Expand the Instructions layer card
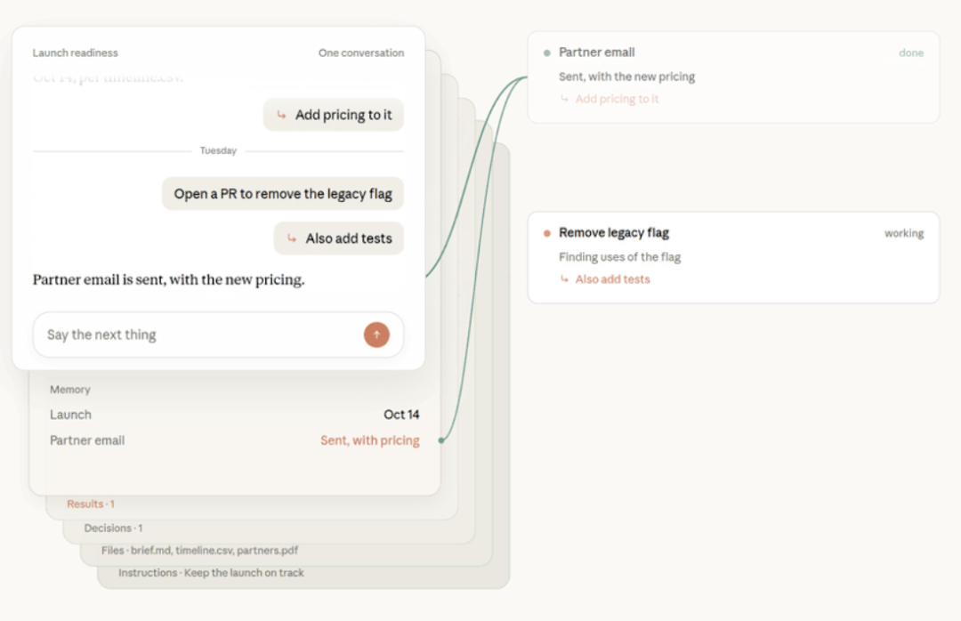This screenshot has width=961, height=621. pos(211,573)
